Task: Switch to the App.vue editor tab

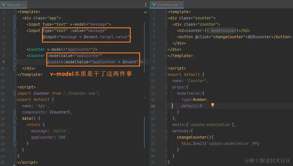Action: pyautogui.click(x=14, y=5)
